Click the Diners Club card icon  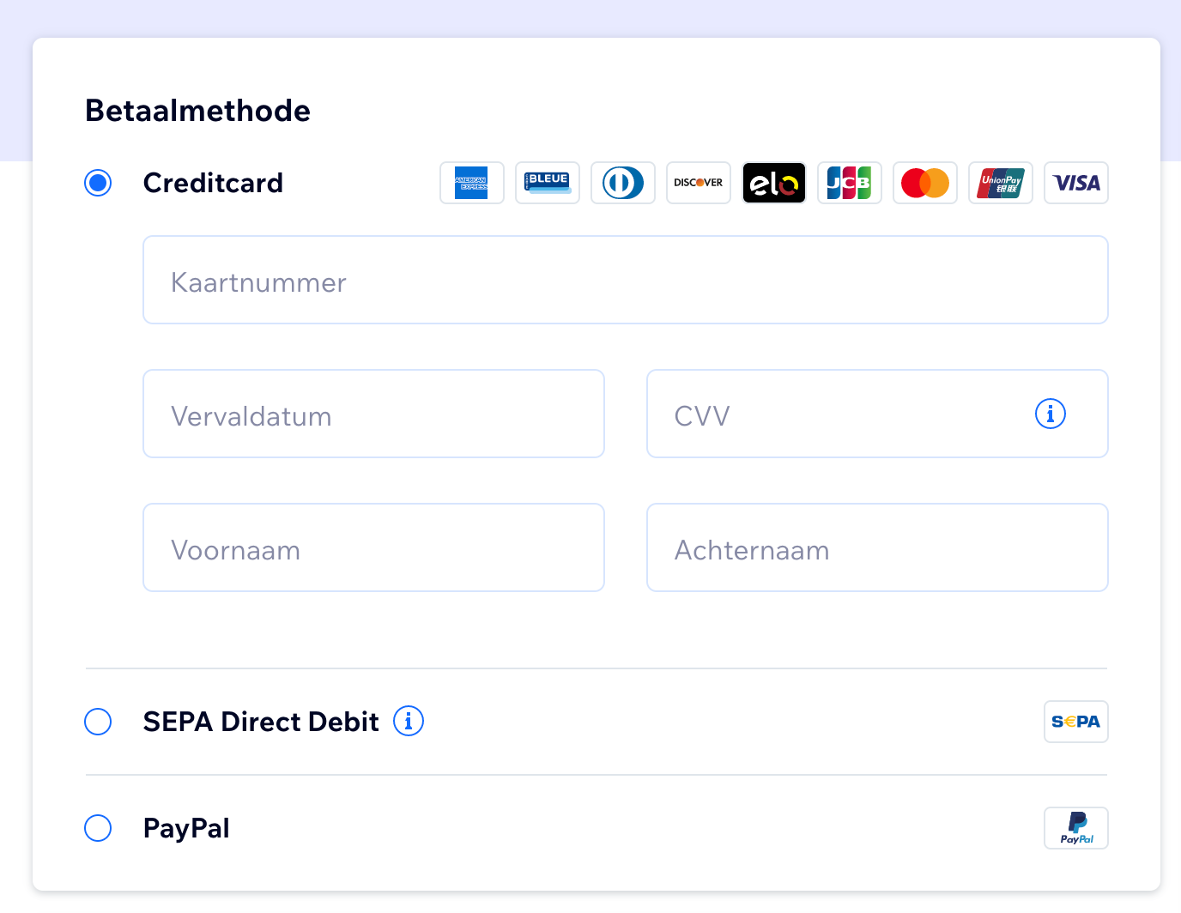coord(622,183)
